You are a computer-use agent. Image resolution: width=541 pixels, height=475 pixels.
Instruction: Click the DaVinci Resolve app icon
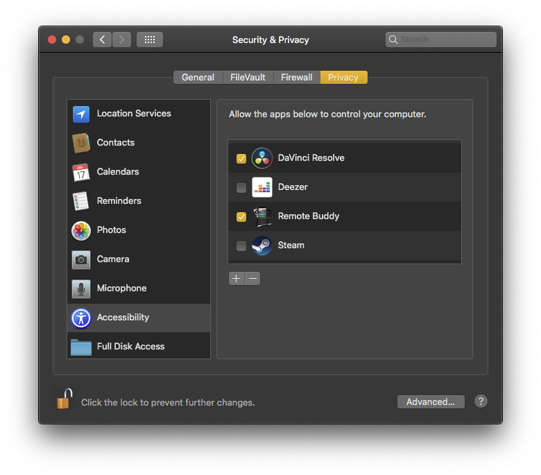click(x=262, y=158)
